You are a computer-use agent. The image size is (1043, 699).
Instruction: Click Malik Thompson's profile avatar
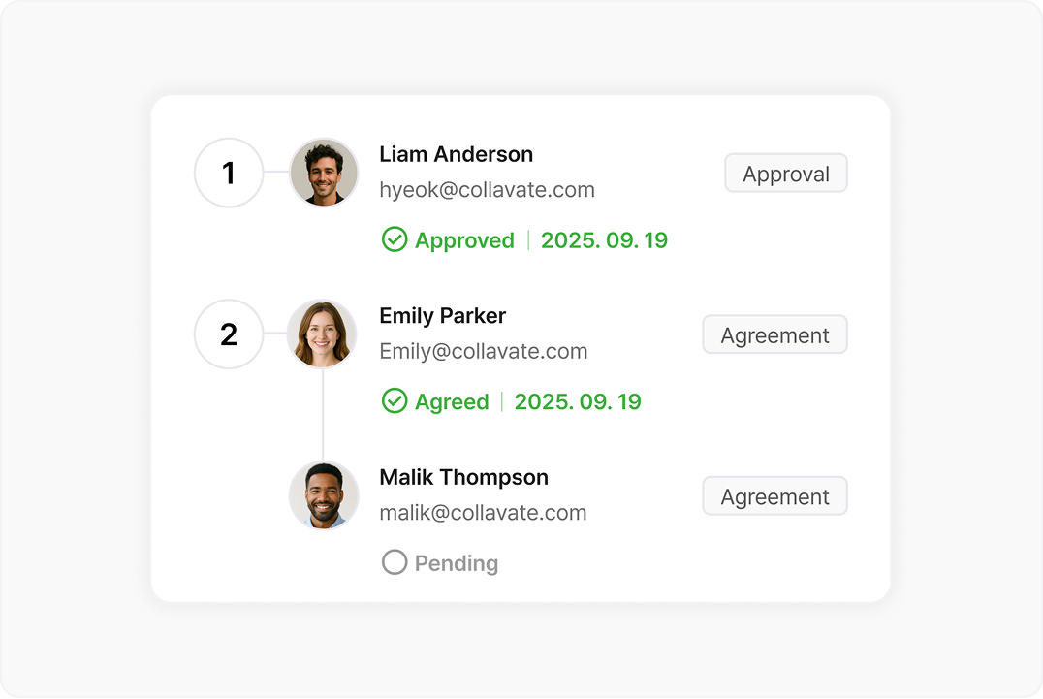point(324,495)
